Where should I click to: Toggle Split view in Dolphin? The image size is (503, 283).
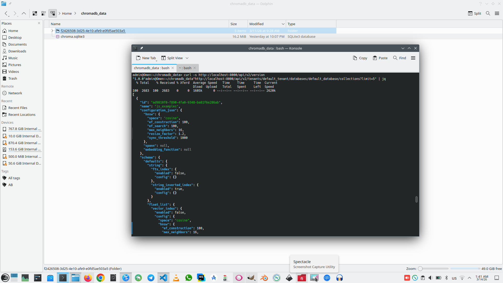(x=474, y=13)
